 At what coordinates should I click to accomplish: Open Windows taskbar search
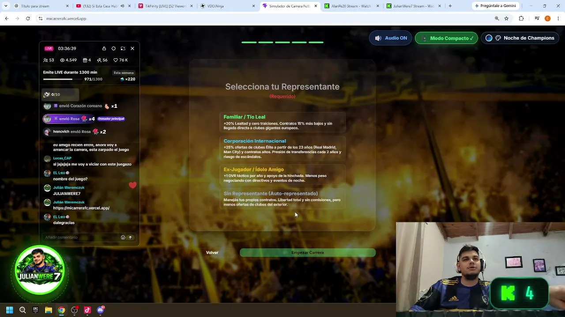tap(23, 310)
